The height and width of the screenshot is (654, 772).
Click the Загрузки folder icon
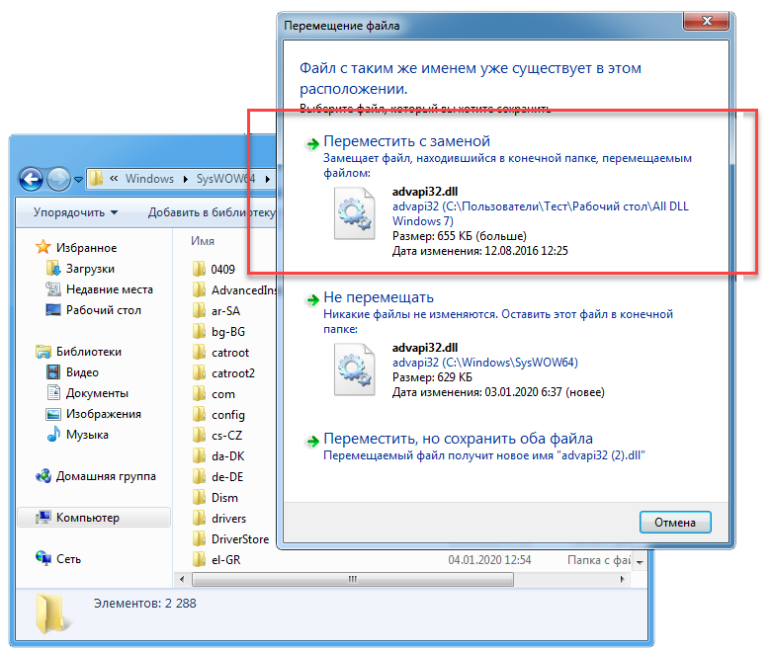tap(52, 268)
